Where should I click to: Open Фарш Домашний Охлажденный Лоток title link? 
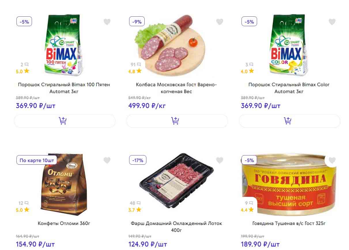coord(176,226)
